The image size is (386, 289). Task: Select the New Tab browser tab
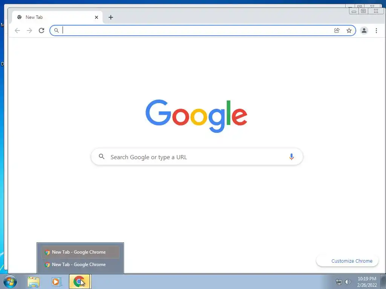pos(57,17)
